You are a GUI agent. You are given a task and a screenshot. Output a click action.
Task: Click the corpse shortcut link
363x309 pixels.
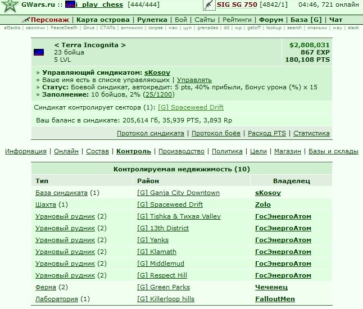pos(156,28)
